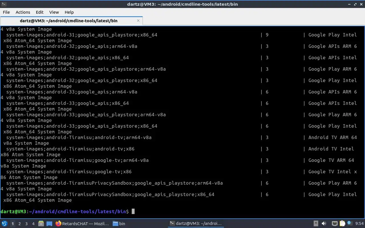
Task: Click android-33;google_apis_playstore;x86_64 line
Action: point(82,126)
